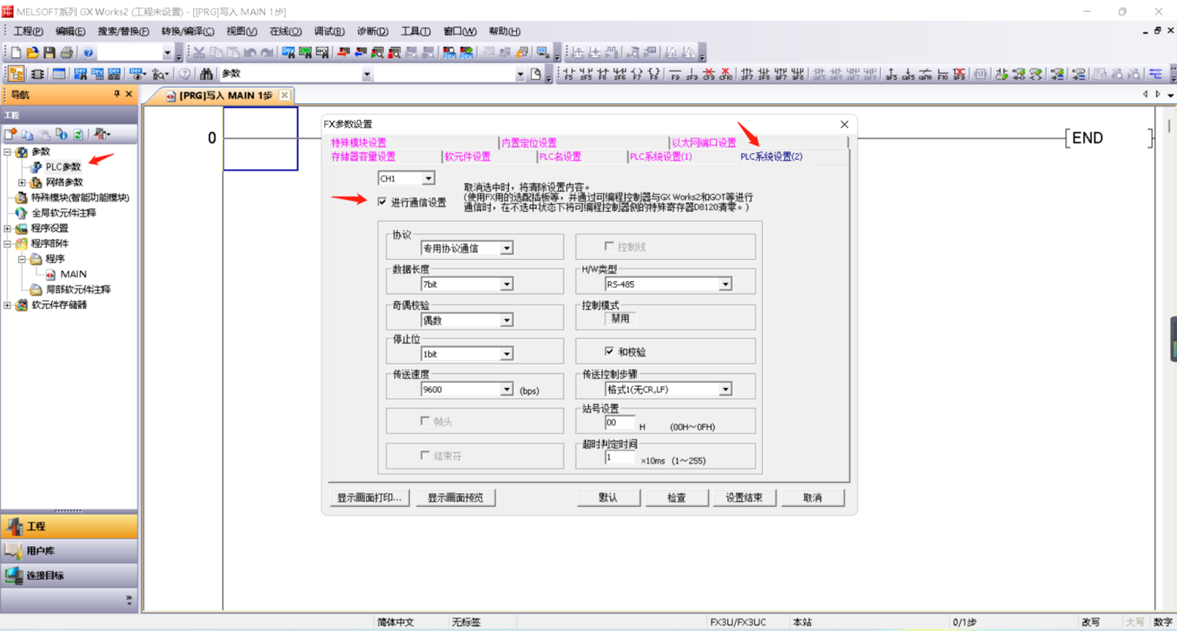
Task: Insert normally closed contact F6
Action: click(x=602, y=74)
